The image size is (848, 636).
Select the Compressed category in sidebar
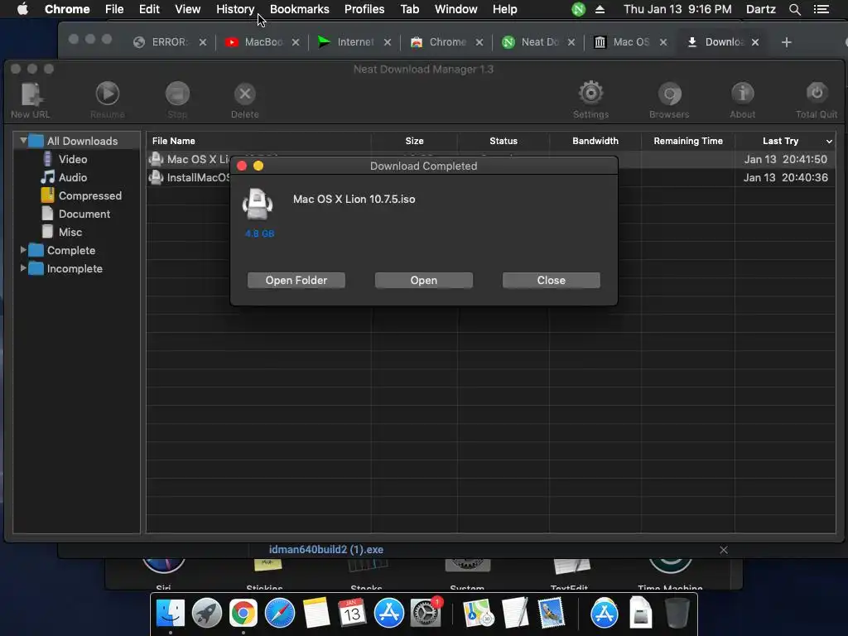click(x=89, y=195)
